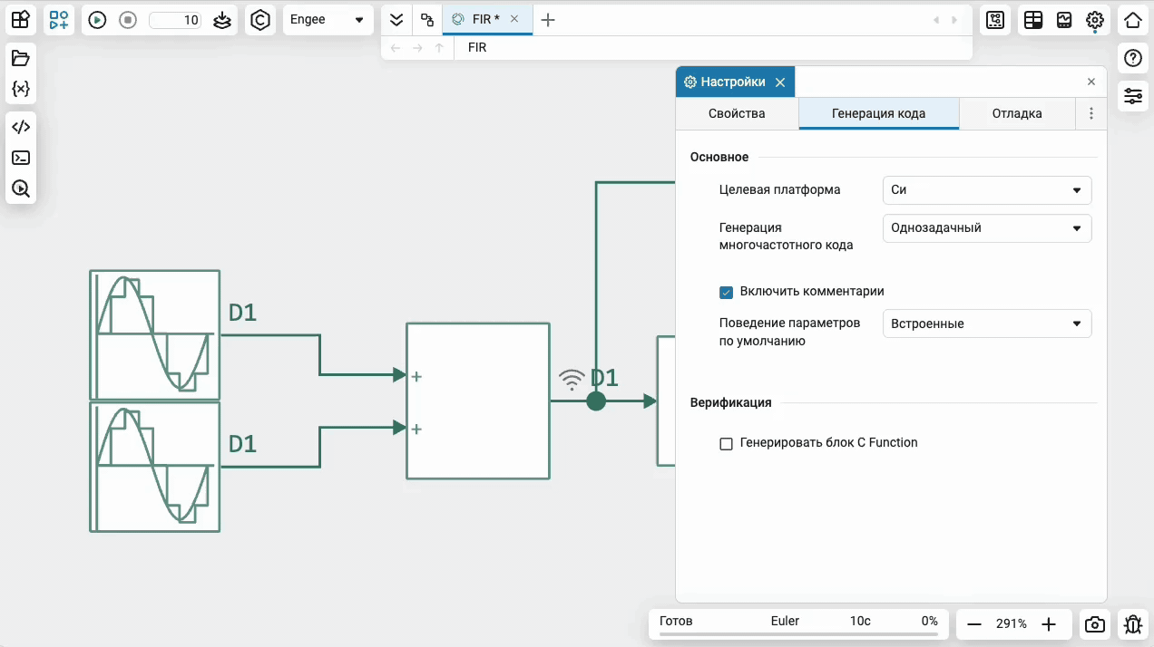Screen dimensions: 1154x647
Task: Click the Готов status text
Action: coord(676,621)
